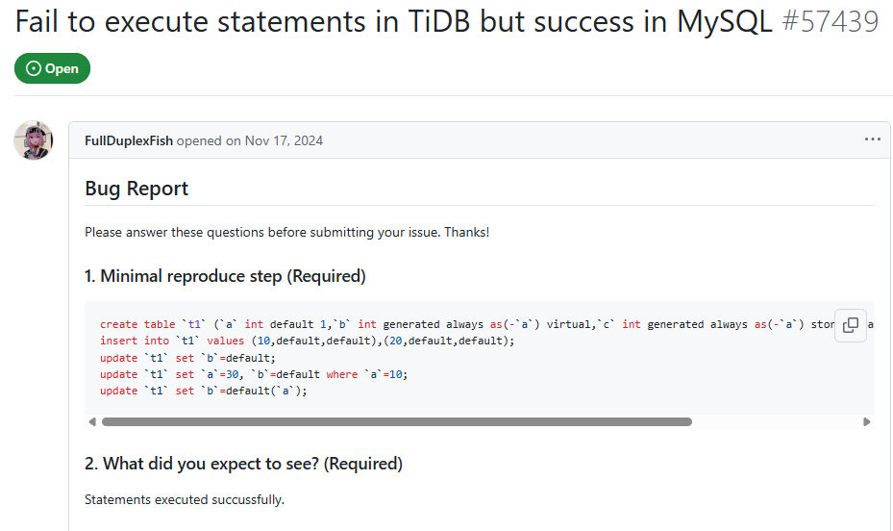Click right arrow of code scrollbar

(x=867, y=421)
